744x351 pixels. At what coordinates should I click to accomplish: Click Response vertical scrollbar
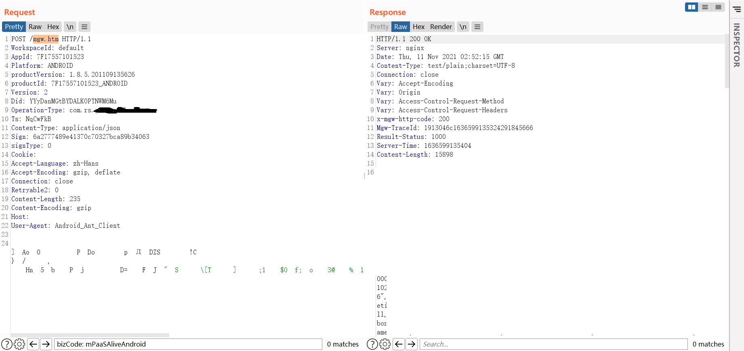click(727, 61)
